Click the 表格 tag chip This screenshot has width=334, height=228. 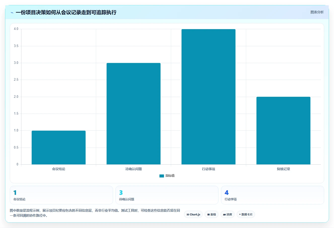pyautogui.click(x=211, y=214)
